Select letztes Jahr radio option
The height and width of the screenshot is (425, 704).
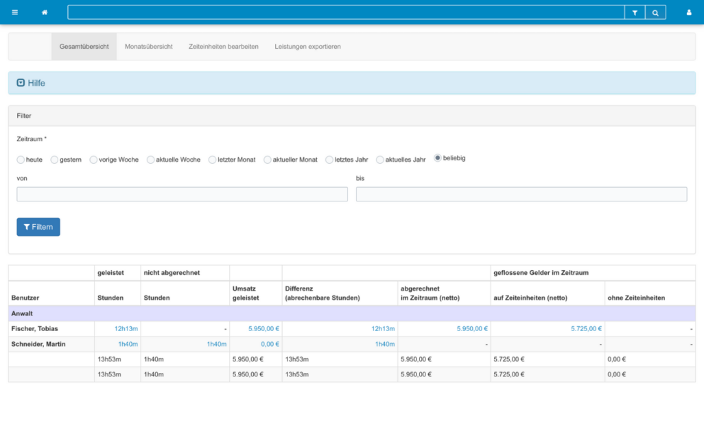click(329, 160)
